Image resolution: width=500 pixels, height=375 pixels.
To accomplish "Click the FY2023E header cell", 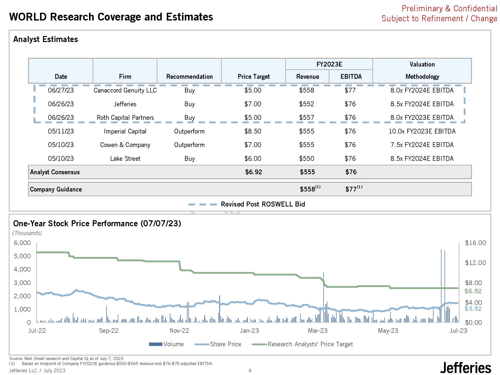I will (x=329, y=64).
